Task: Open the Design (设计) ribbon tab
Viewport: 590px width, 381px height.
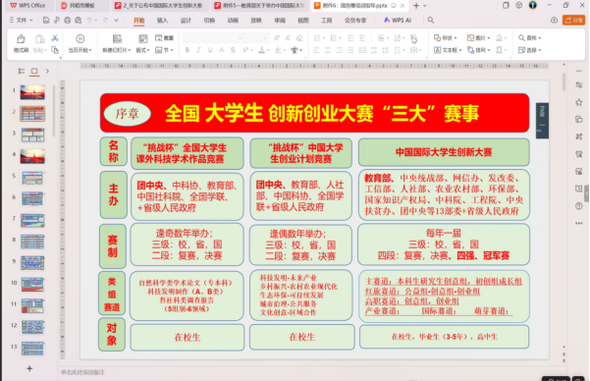Action: pyautogui.click(x=186, y=21)
